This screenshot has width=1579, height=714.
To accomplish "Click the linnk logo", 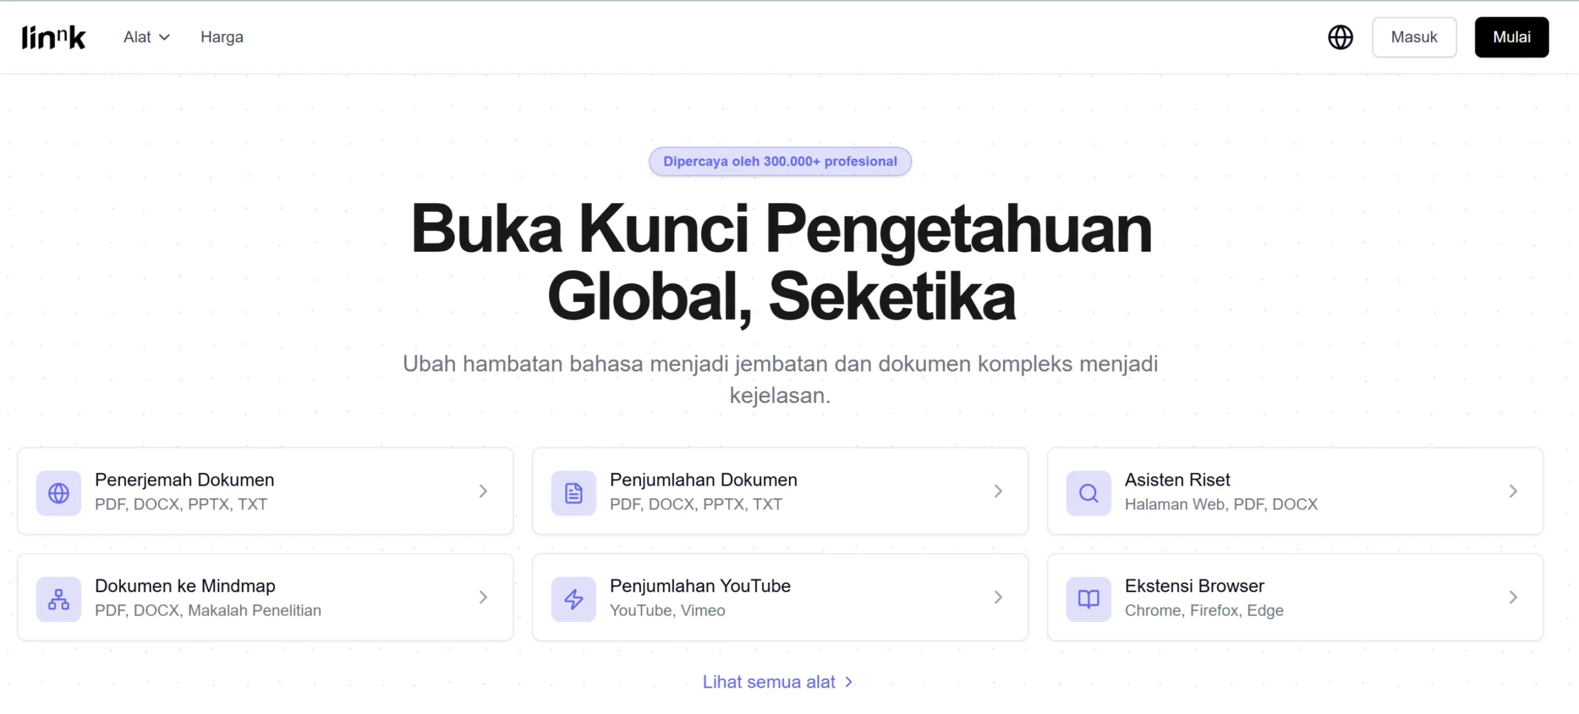I will pyautogui.click(x=53, y=36).
